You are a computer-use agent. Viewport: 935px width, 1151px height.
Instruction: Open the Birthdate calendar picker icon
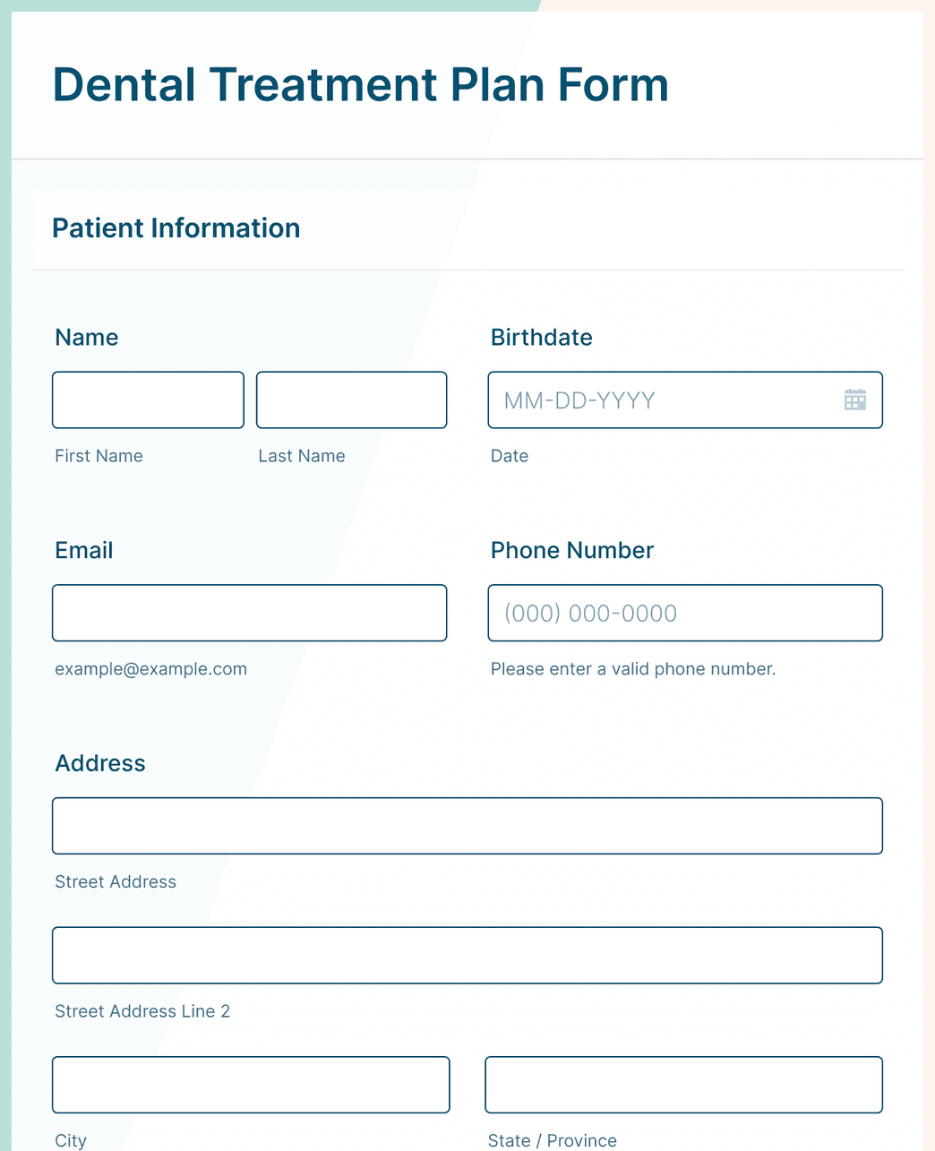pyautogui.click(x=855, y=399)
